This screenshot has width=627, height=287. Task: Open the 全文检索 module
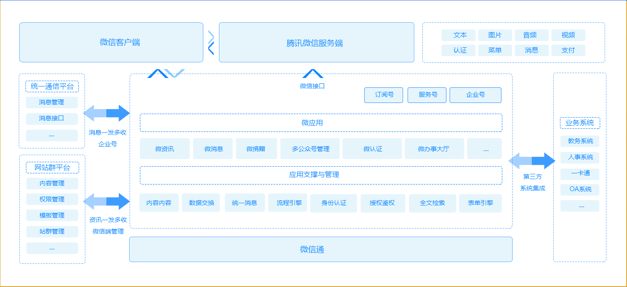[x=433, y=203]
